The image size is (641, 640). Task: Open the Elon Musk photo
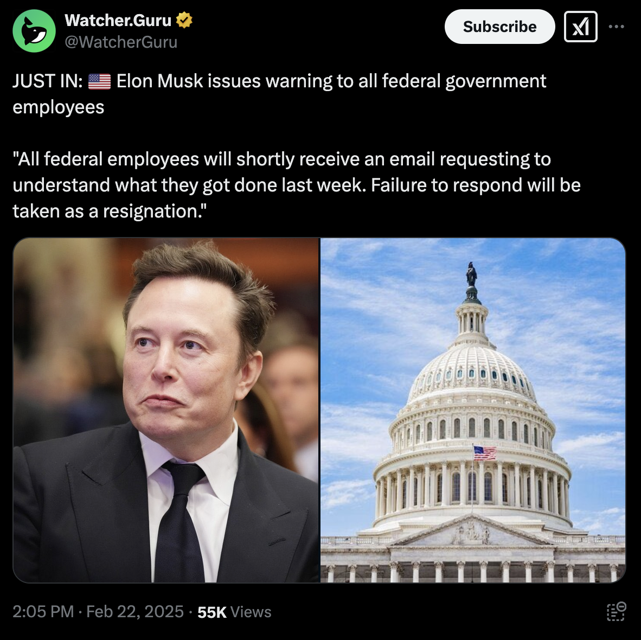[166, 410]
